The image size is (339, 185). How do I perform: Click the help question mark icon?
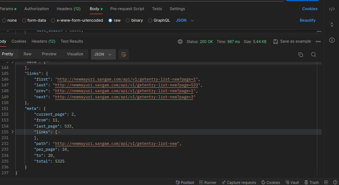click(335, 182)
